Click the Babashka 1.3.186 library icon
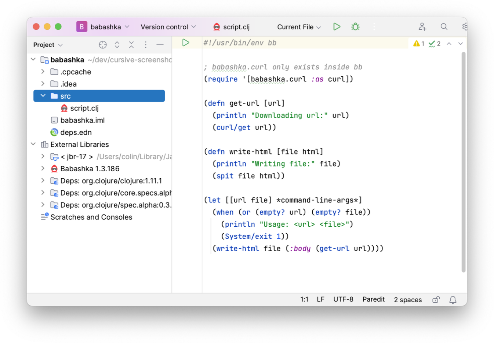494x343 pixels. 54,169
